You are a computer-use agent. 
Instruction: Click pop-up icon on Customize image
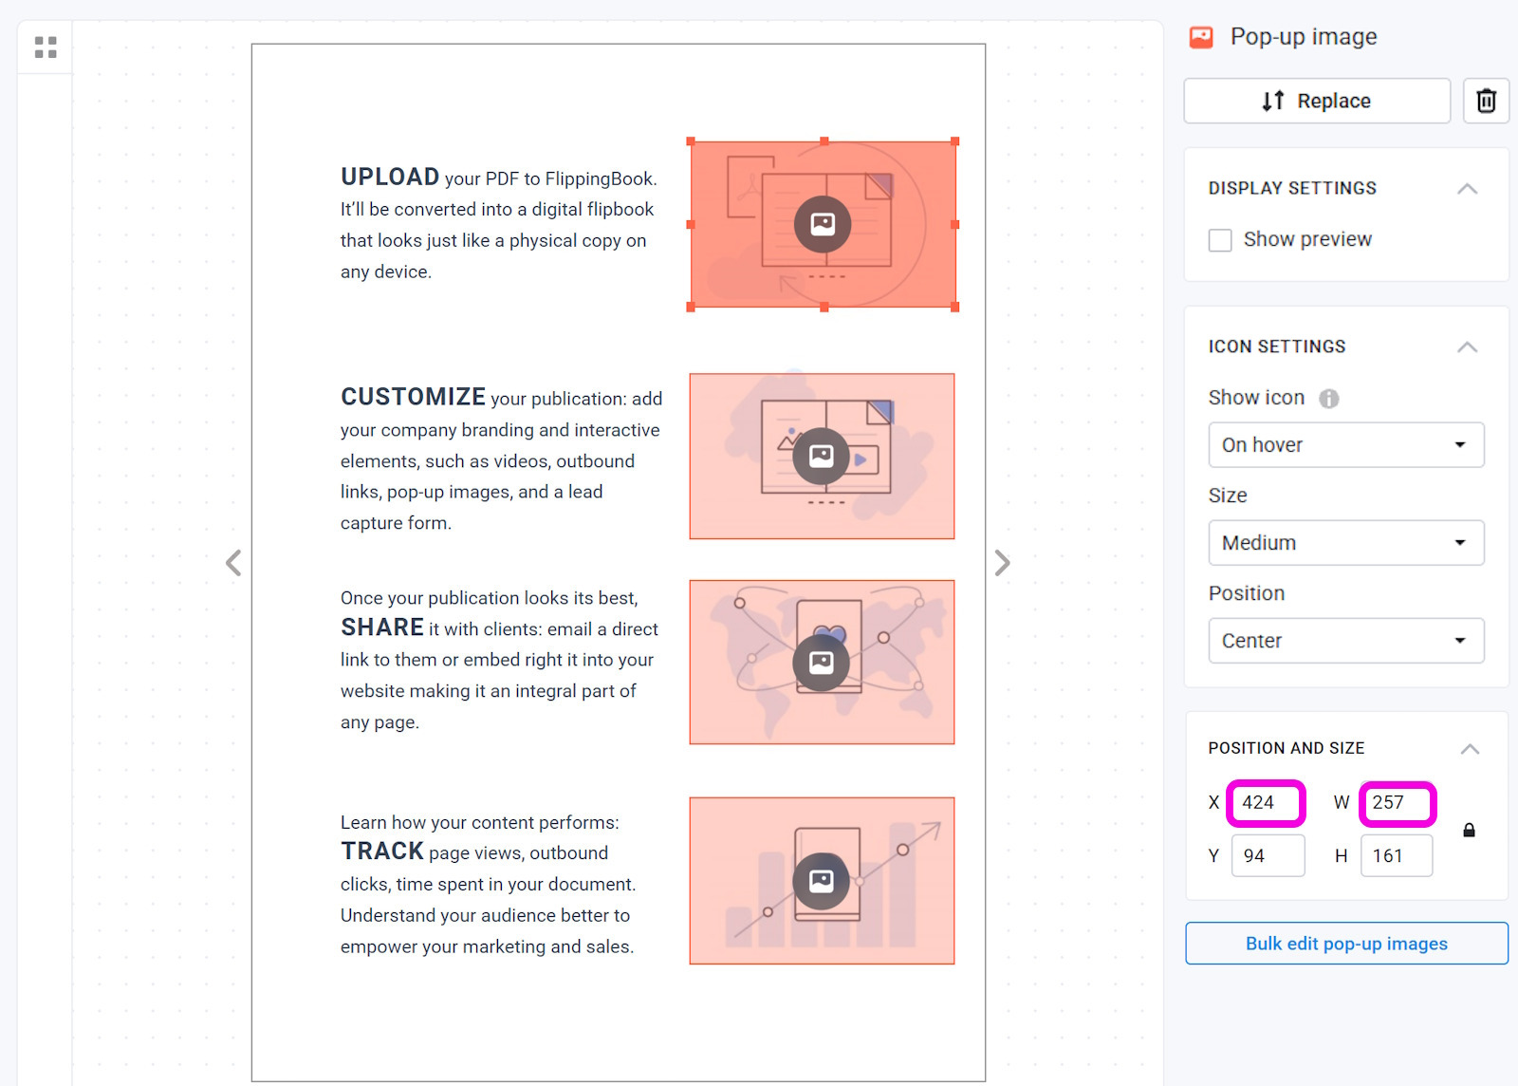[822, 457]
